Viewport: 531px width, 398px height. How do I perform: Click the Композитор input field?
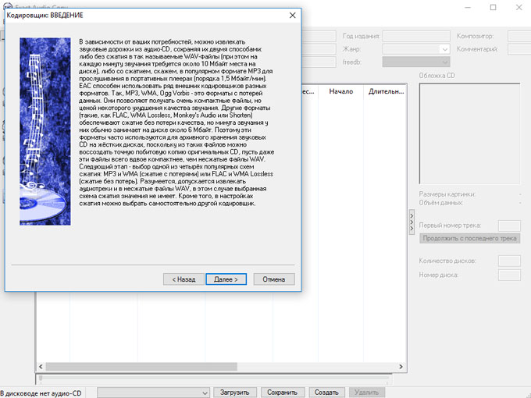(518, 36)
